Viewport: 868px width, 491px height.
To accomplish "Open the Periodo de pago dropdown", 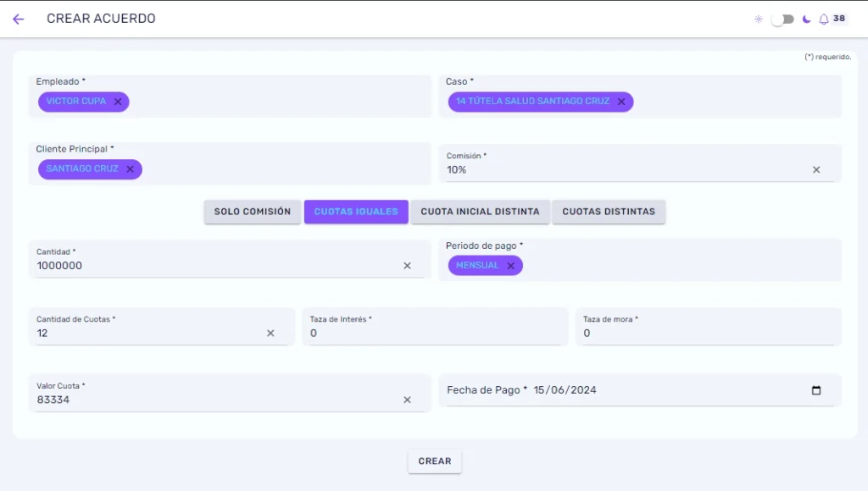I will coord(640,260).
